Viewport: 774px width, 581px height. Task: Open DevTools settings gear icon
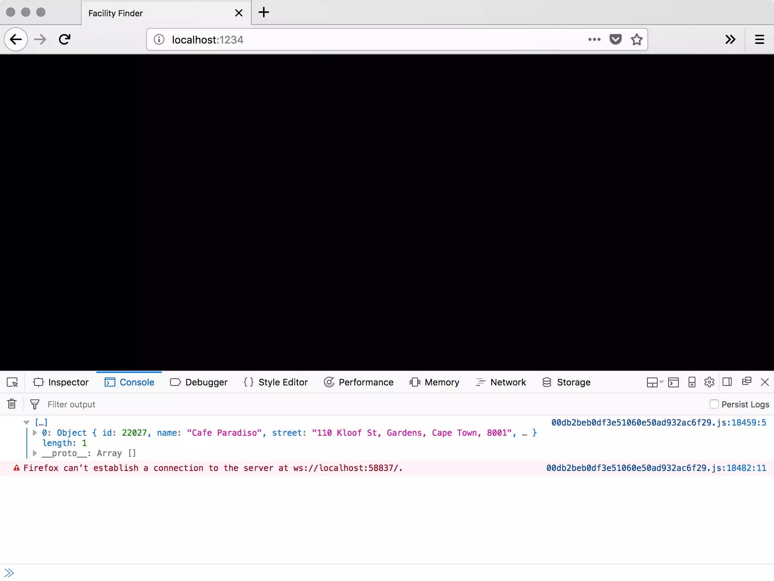point(709,382)
